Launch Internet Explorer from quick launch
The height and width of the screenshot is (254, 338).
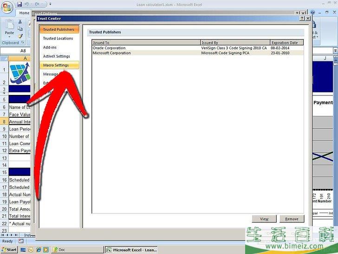coord(39,250)
